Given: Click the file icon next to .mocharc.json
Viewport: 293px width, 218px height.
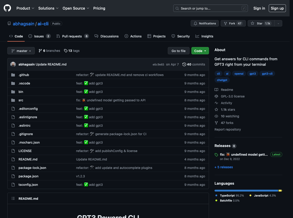Looking at the screenshot, I should coord(13,142).
